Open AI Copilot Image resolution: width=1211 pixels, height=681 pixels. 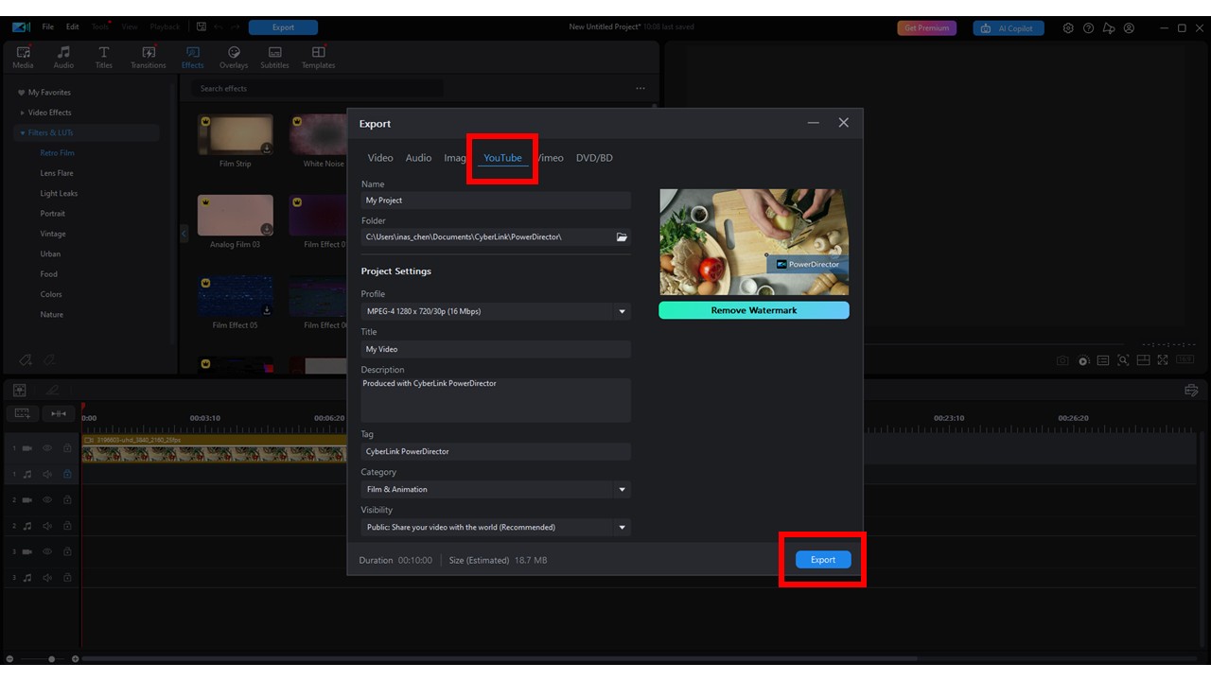point(1009,28)
